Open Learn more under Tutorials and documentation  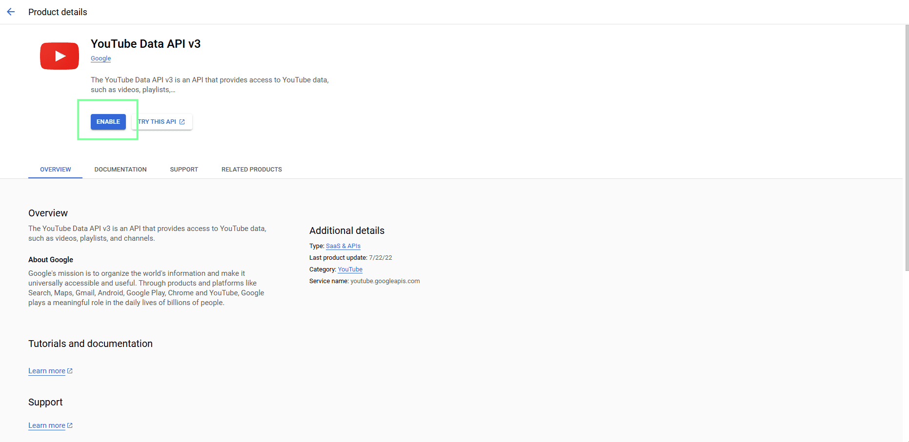pos(47,371)
